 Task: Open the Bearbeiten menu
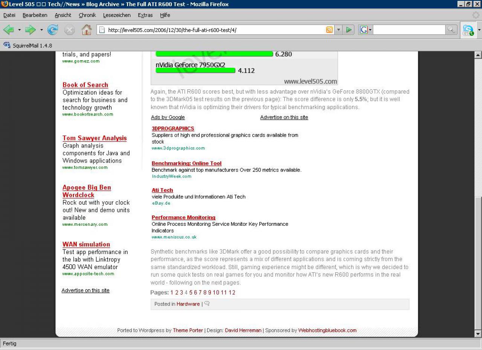[35, 15]
